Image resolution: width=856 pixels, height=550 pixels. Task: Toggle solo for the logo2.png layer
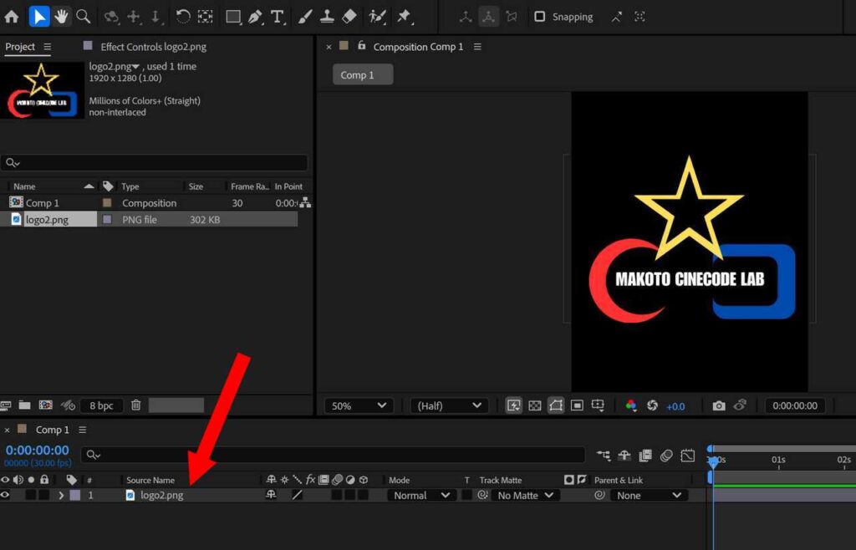pyautogui.click(x=31, y=495)
